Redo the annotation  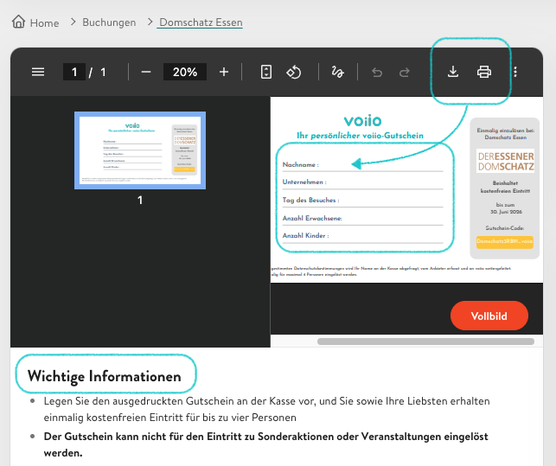[405, 73]
